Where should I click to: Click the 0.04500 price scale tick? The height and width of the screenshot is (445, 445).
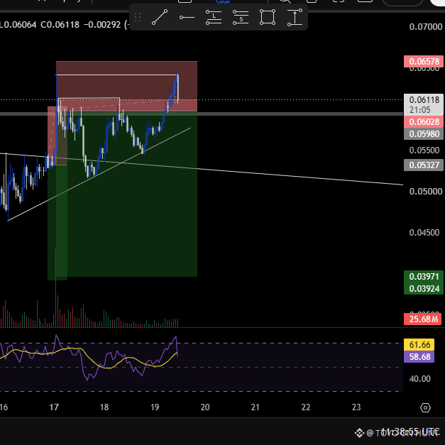pos(424,232)
